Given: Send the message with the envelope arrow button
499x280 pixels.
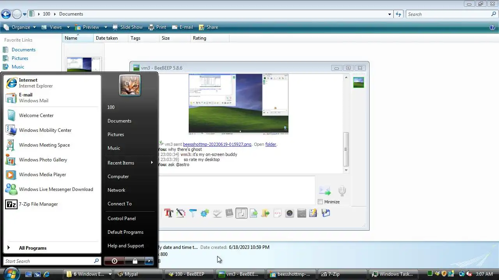Looking at the screenshot, I should pyautogui.click(x=325, y=191).
